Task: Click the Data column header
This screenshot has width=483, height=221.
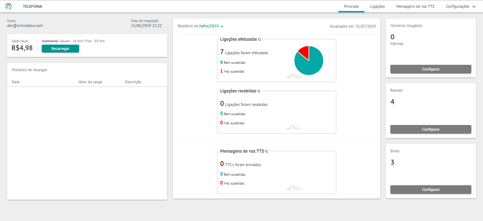Action: (16, 82)
